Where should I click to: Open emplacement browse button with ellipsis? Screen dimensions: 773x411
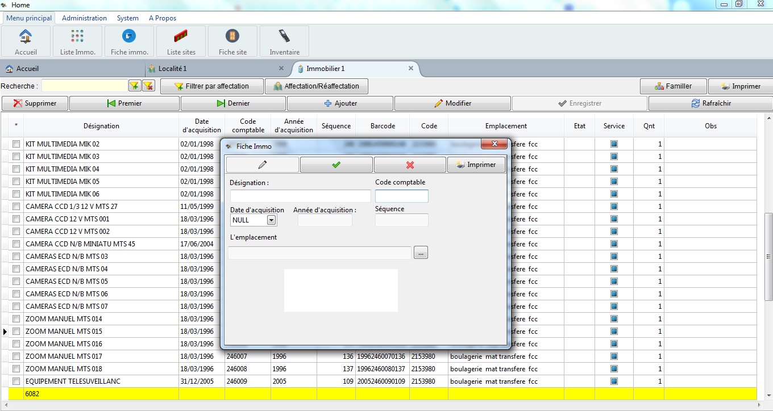tap(421, 253)
